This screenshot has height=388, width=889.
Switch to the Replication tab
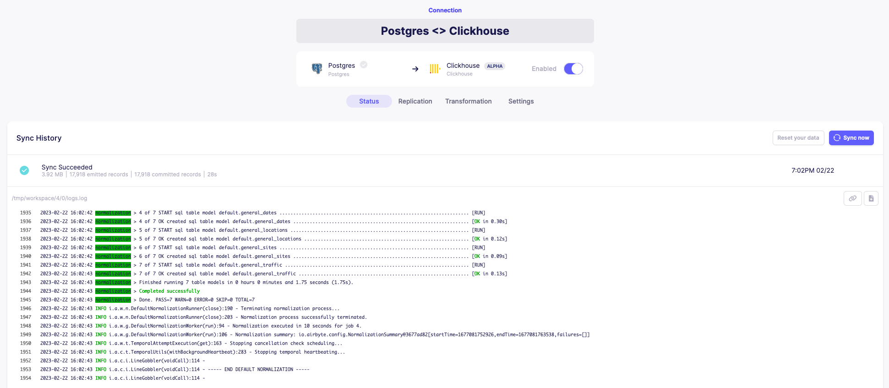point(415,101)
